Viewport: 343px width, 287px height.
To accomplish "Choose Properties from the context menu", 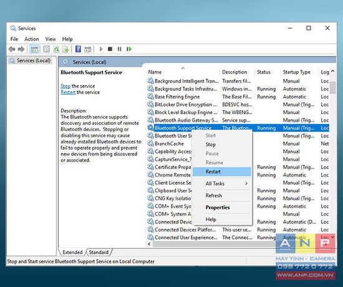I will point(222,207).
